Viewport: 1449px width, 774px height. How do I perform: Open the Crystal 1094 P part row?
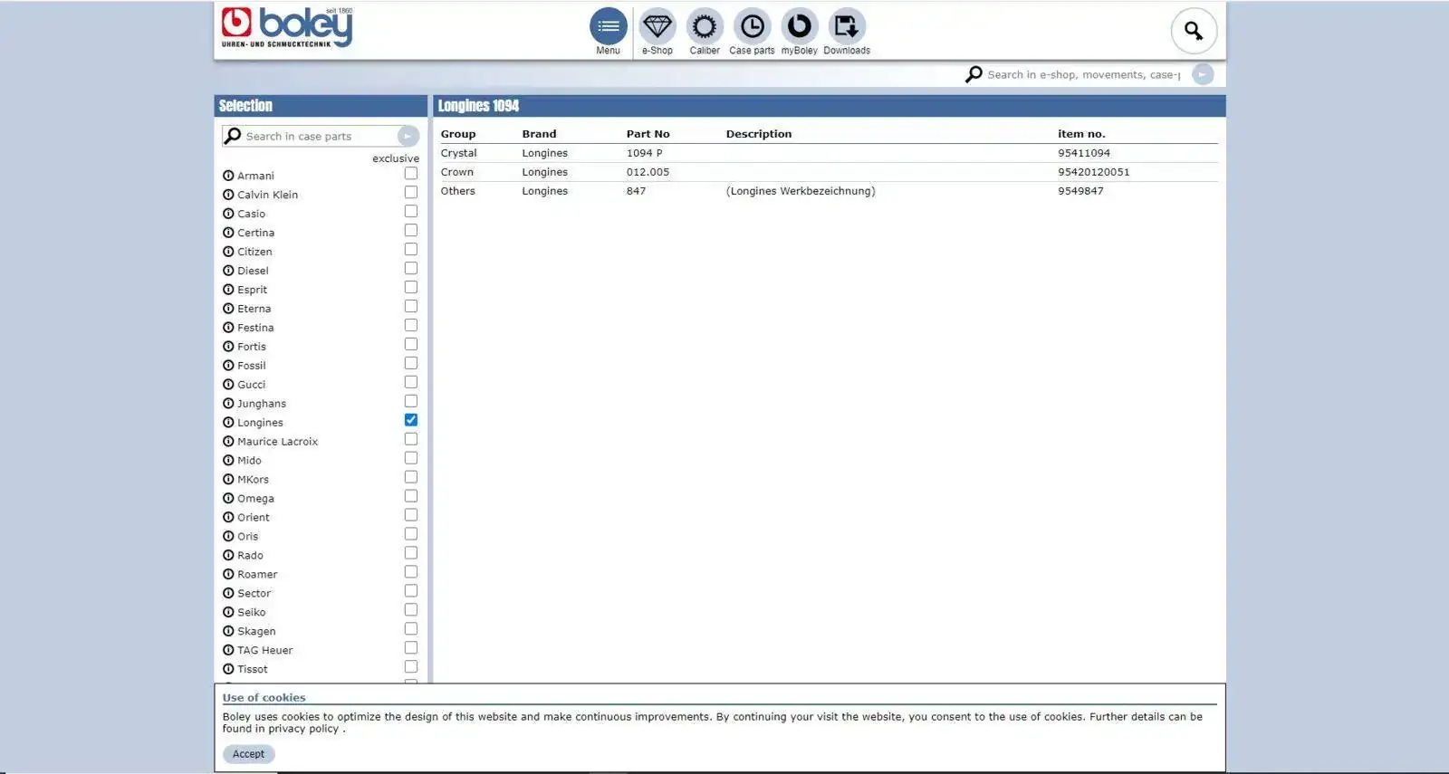pos(829,153)
